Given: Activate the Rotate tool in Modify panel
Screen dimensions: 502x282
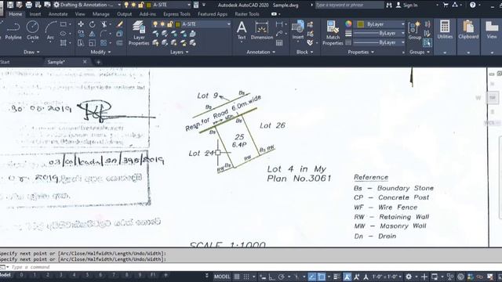Looking at the screenshot, I should coord(93,24).
